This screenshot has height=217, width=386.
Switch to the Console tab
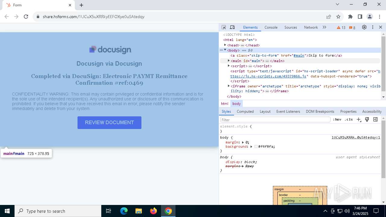(271, 27)
